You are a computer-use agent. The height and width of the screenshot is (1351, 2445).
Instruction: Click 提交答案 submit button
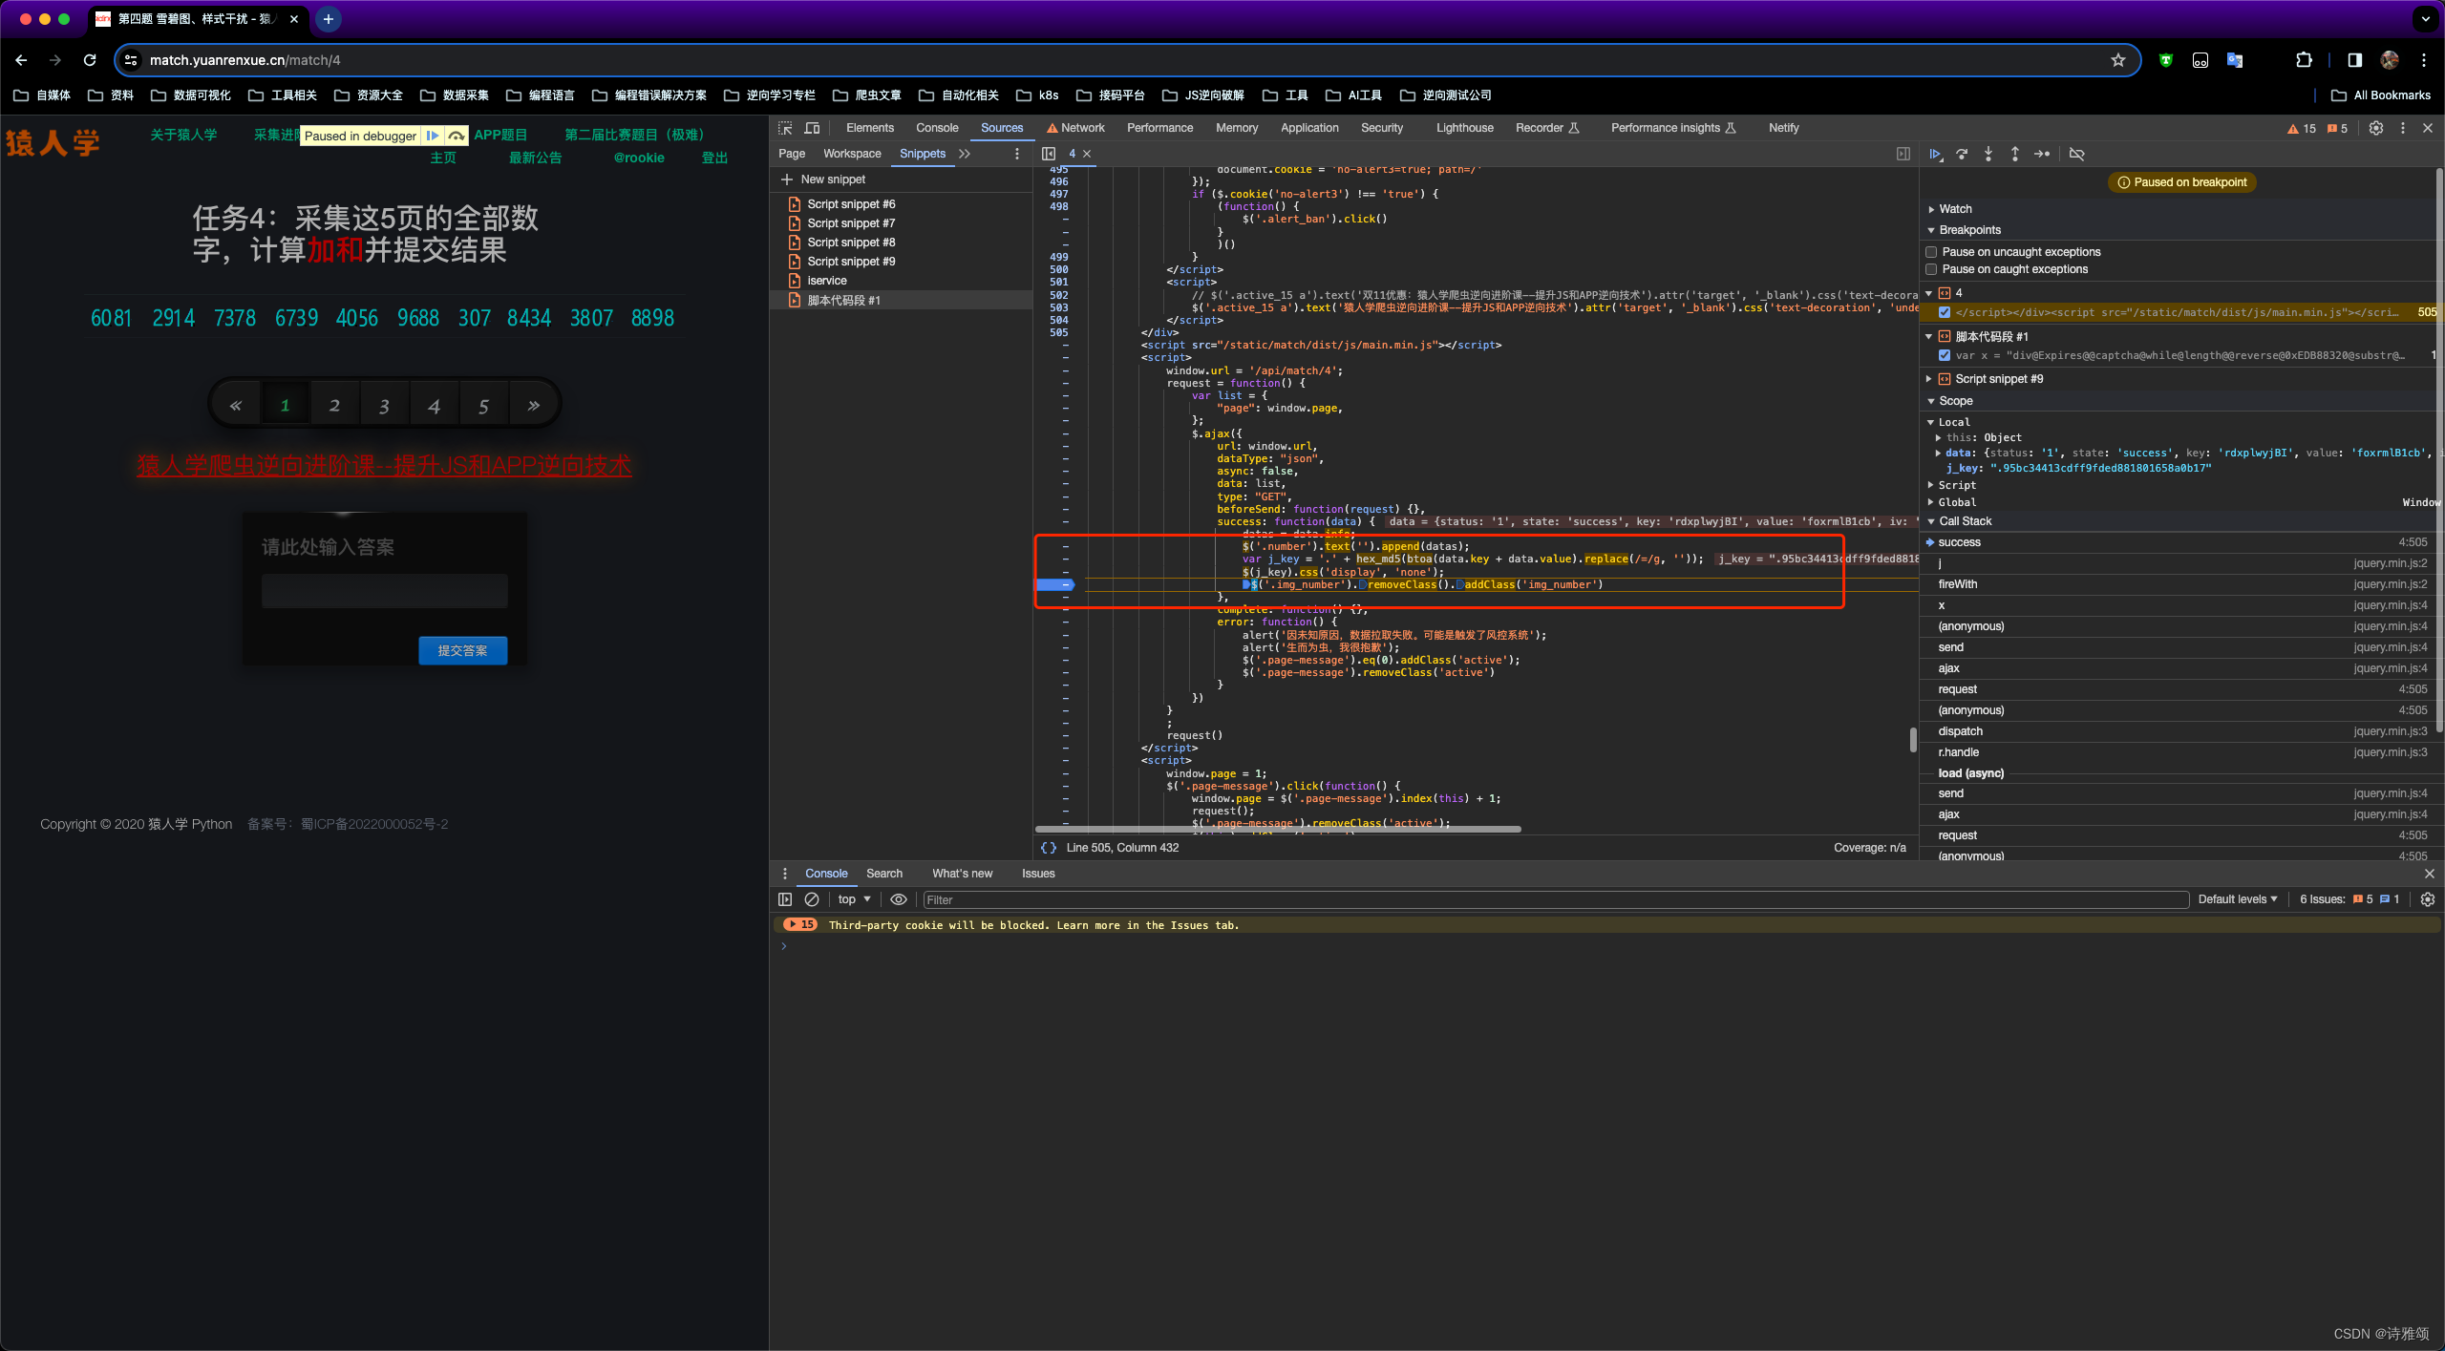[462, 650]
